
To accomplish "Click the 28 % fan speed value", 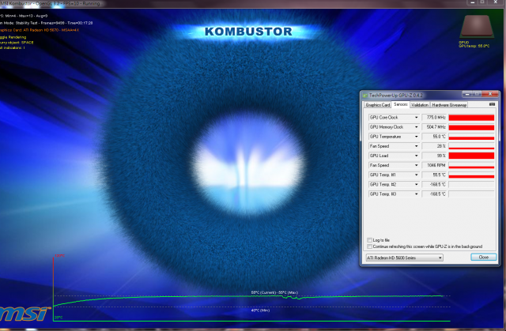I will tap(434, 146).
